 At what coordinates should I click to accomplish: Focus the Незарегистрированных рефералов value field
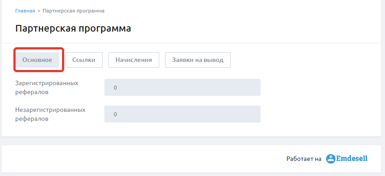coord(182,114)
